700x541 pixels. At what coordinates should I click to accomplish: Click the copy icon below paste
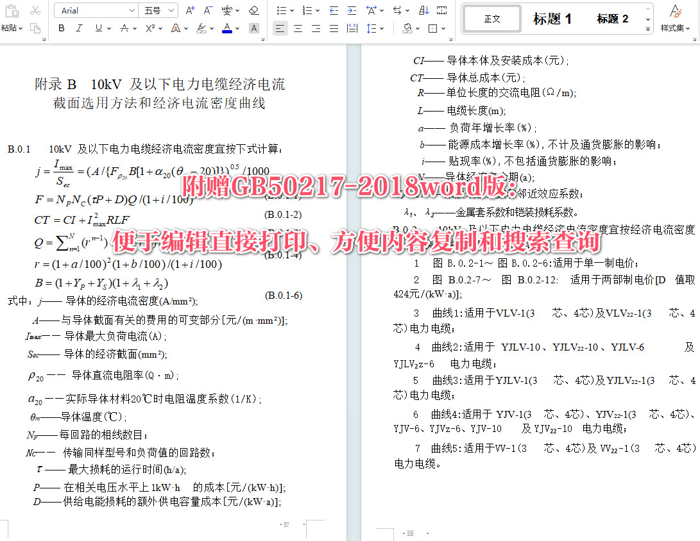[37, 29]
